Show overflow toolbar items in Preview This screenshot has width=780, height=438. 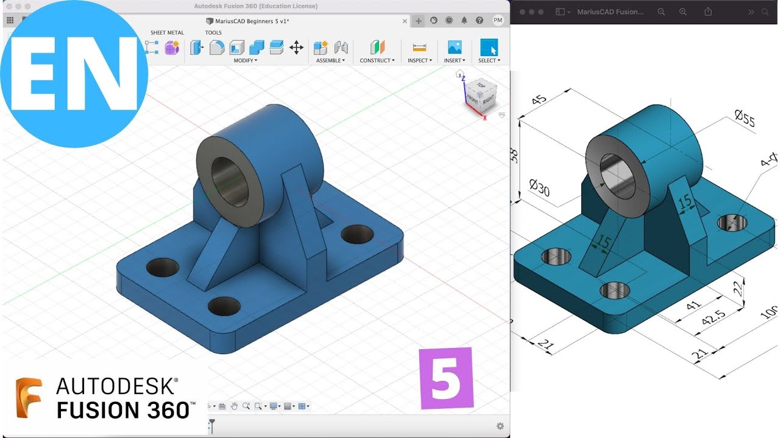(751, 12)
